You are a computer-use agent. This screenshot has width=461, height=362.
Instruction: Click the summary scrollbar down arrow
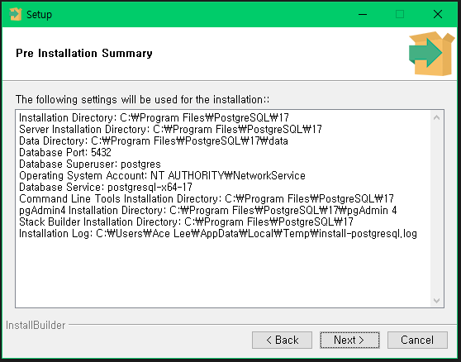pyautogui.click(x=436, y=301)
